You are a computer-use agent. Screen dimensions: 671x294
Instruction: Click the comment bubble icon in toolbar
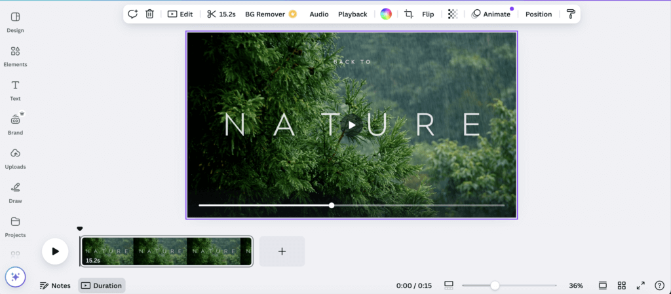[132, 14]
